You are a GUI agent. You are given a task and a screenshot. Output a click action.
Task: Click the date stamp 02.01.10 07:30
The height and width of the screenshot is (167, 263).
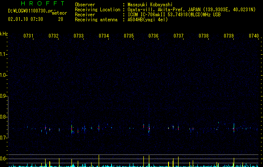coord(26,19)
